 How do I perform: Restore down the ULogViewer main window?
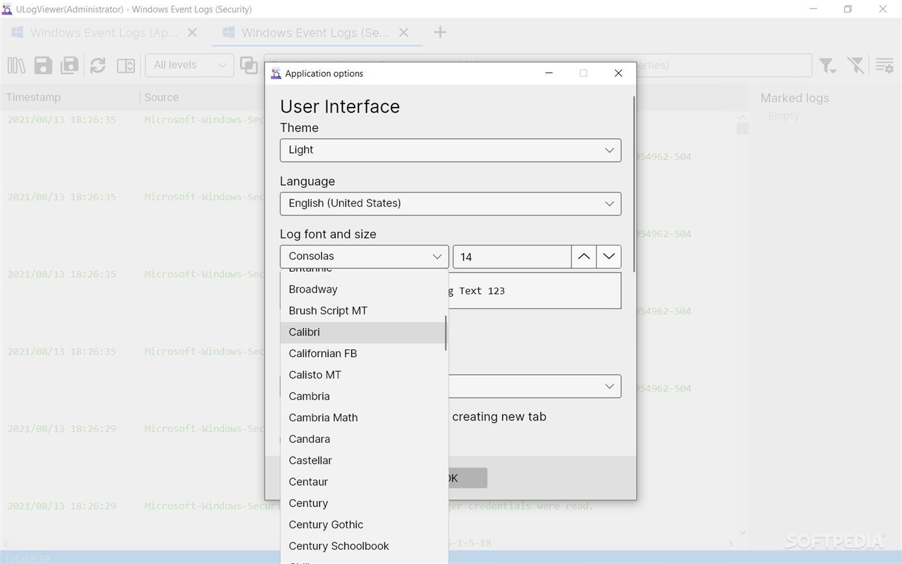[848, 9]
